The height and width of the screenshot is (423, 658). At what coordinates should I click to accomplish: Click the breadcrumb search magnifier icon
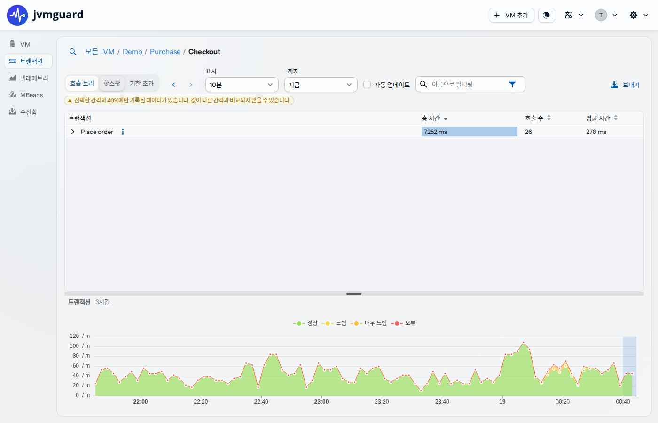(x=73, y=52)
